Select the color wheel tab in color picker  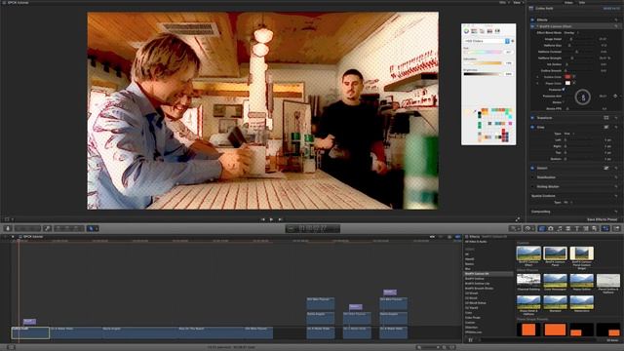[x=466, y=31]
